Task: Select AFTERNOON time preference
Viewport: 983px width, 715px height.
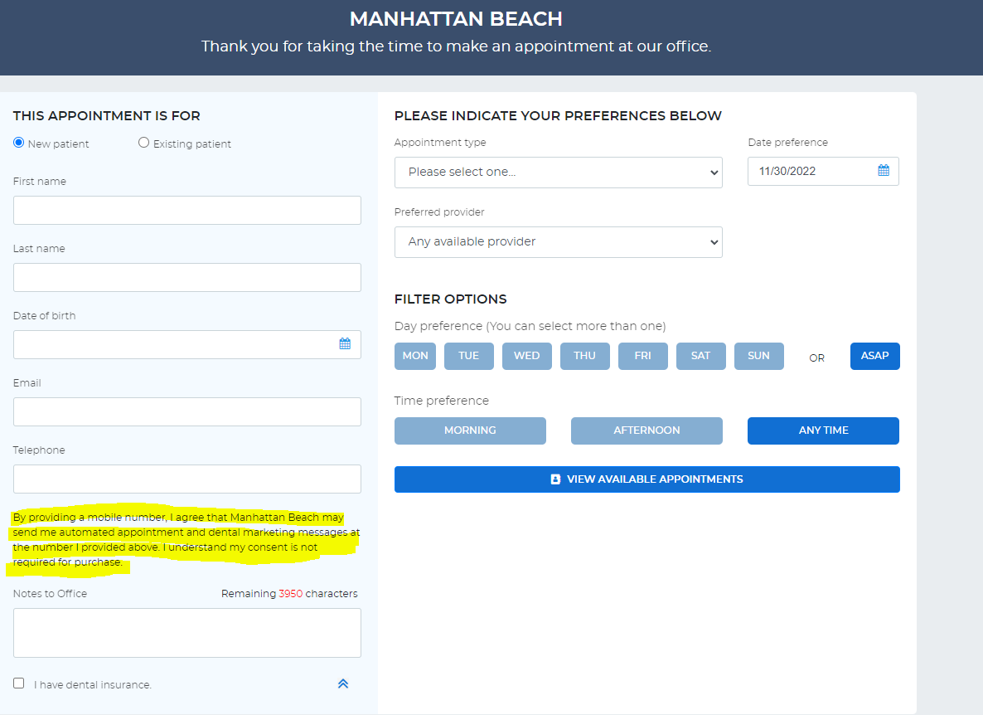Action: (x=646, y=430)
